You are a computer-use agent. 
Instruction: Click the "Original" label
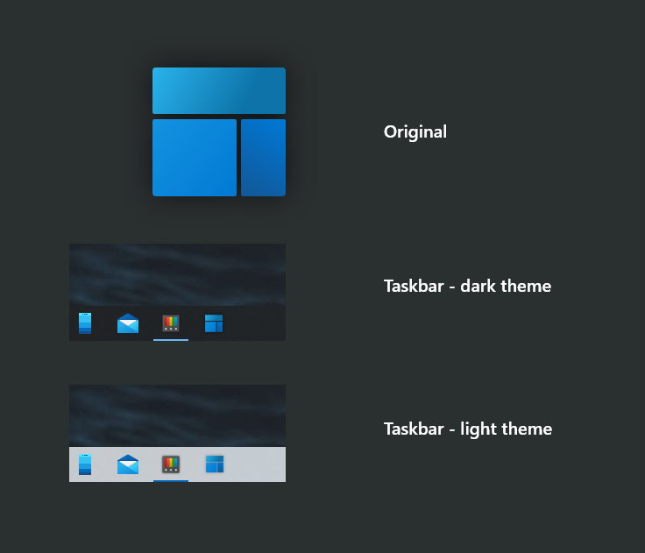(415, 132)
